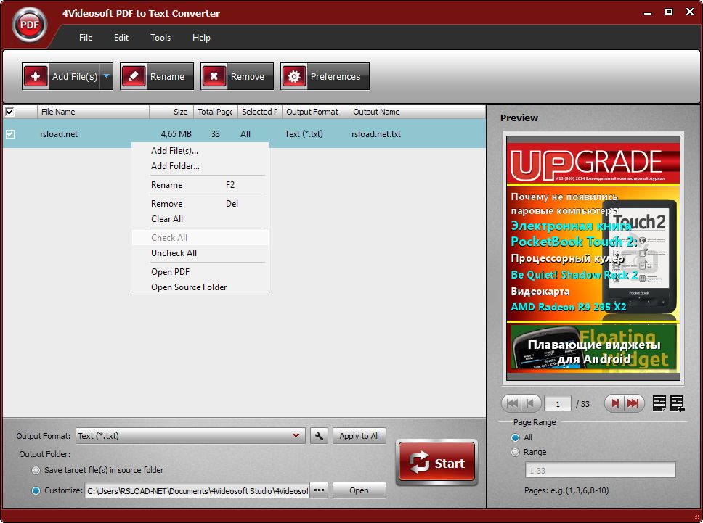Image resolution: width=703 pixels, height=523 pixels.
Task: Click the Remove X icon in toolbar
Action: (214, 76)
